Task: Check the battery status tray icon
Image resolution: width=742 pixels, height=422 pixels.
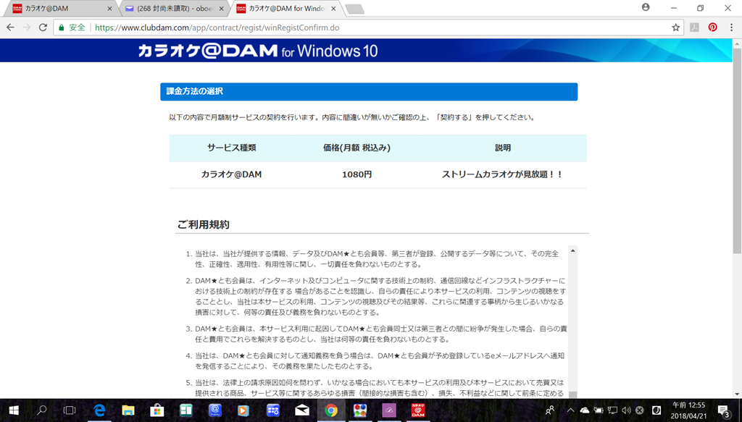Action: [599, 410]
